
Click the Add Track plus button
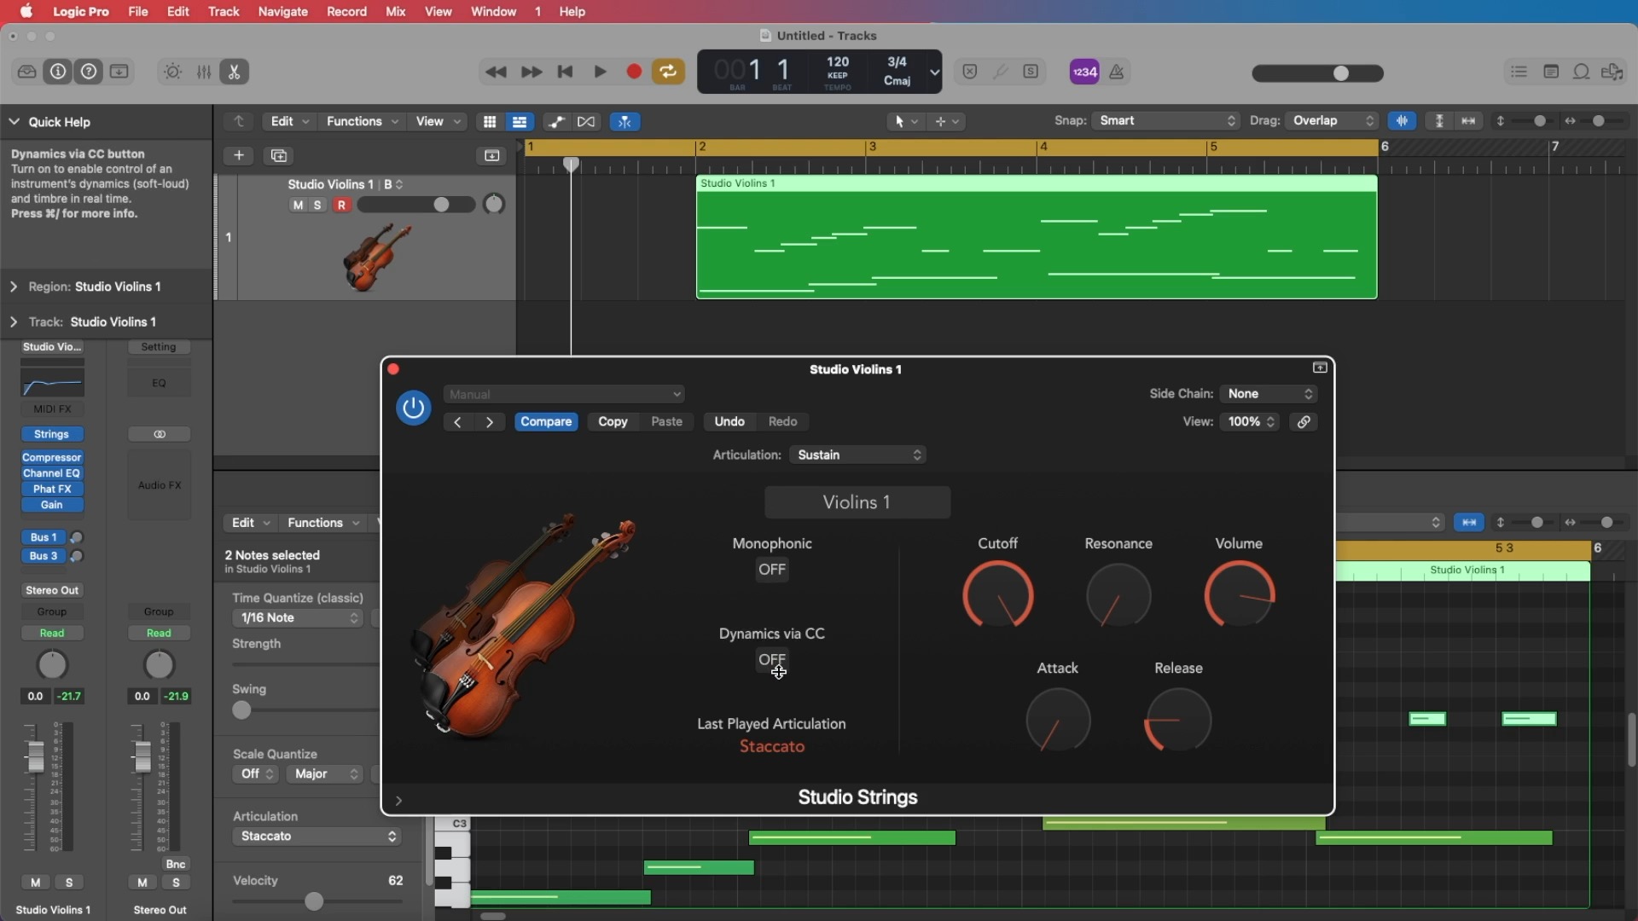pyautogui.click(x=239, y=155)
